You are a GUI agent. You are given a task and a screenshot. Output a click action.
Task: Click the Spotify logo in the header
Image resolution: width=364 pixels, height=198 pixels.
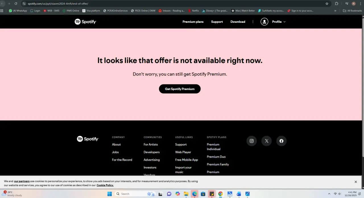tap(86, 22)
